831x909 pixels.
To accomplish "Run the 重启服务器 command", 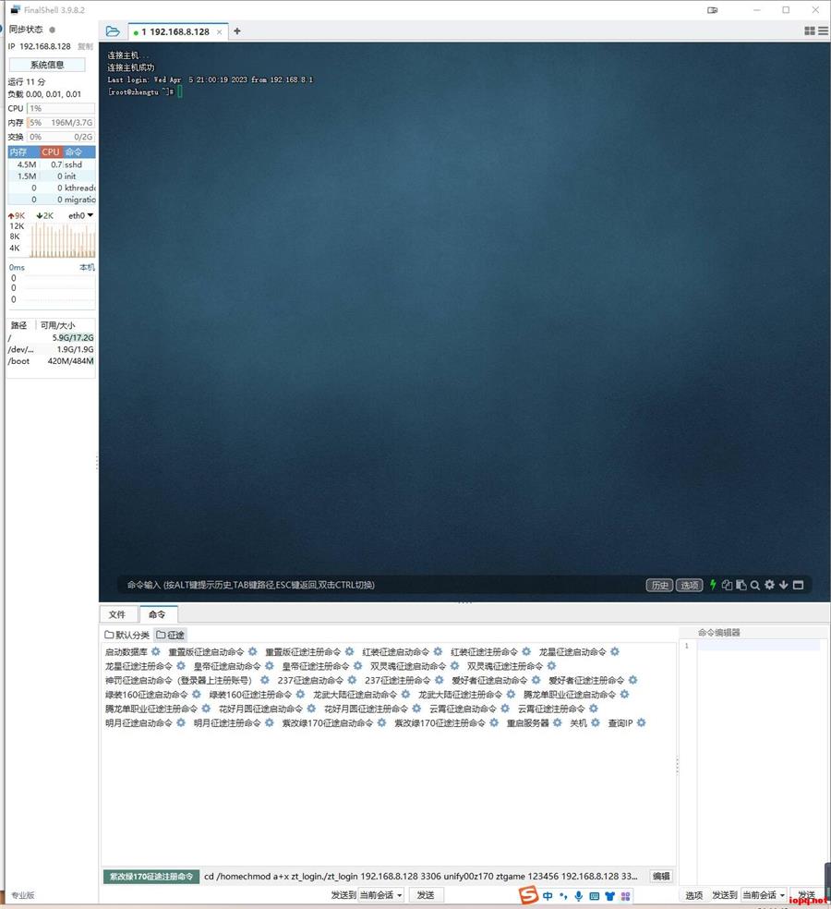I will coord(527,723).
